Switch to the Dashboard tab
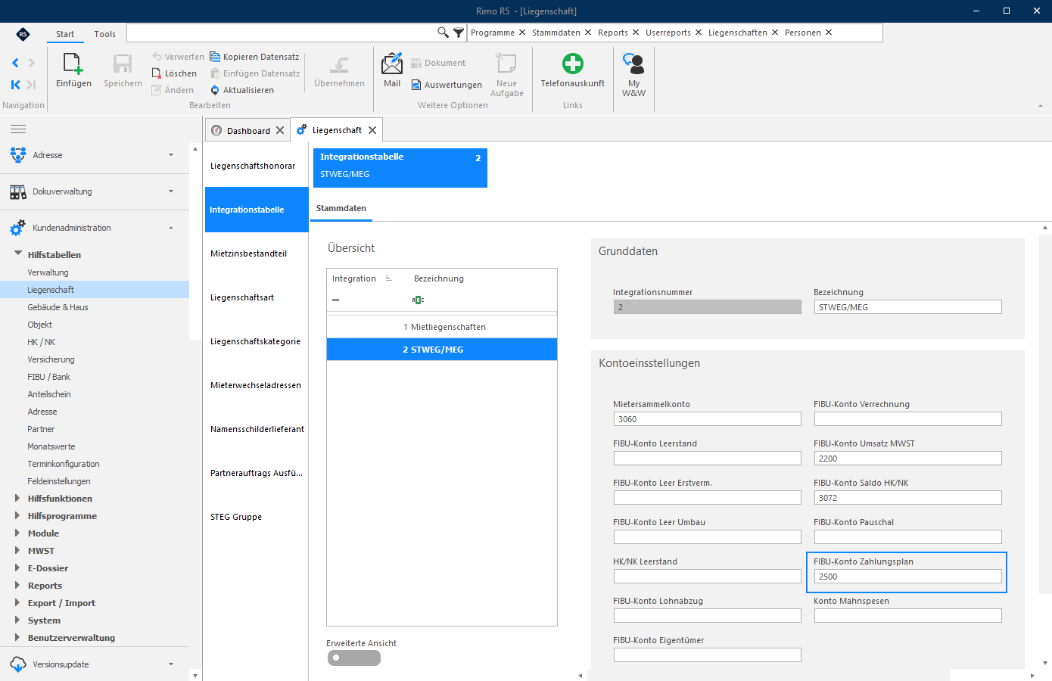 248,131
